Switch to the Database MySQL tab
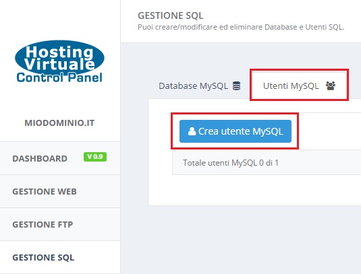The height and width of the screenshot is (274, 361). (x=200, y=86)
